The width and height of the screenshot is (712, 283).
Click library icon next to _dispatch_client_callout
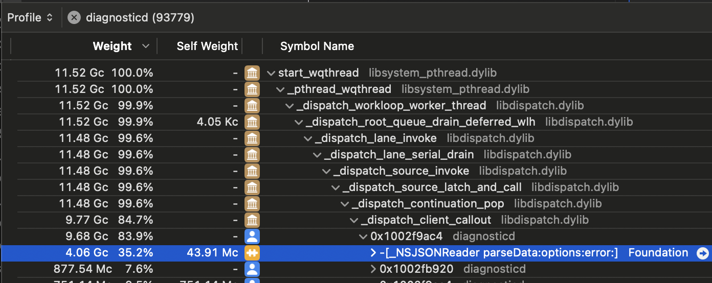[252, 220]
